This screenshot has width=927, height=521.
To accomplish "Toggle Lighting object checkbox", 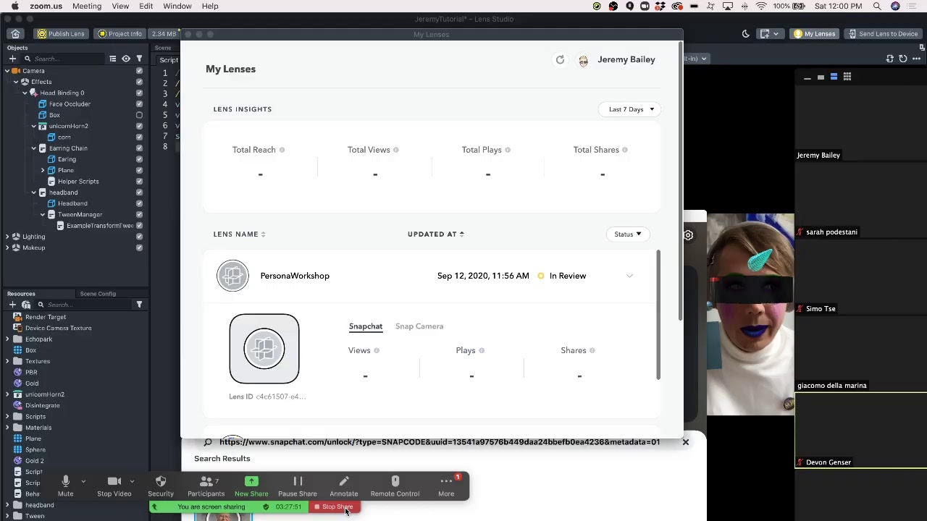I will pyautogui.click(x=139, y=237).
